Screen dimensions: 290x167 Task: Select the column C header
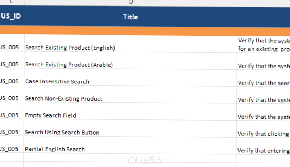point(12,2)
